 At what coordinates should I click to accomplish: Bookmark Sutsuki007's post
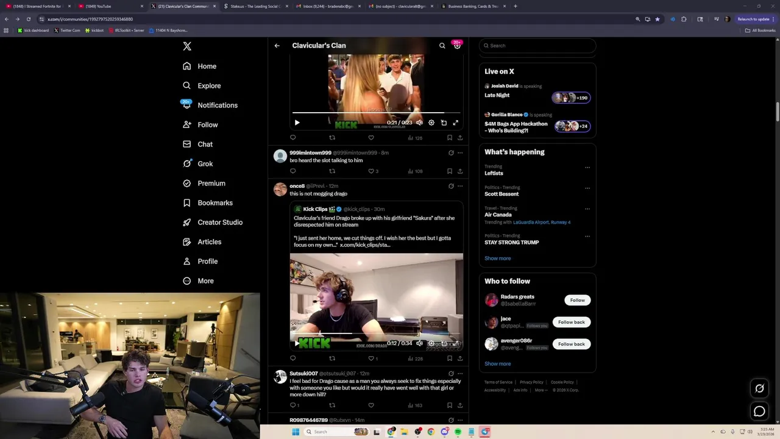(450, 405)
